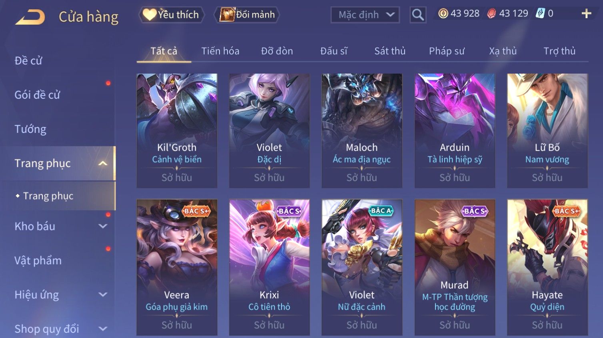Image resolution: width=603 pixels, height=338 pixels.
Task: Select the Arduin Tà linh hiệp sỹ card
Action: [455, 131]
